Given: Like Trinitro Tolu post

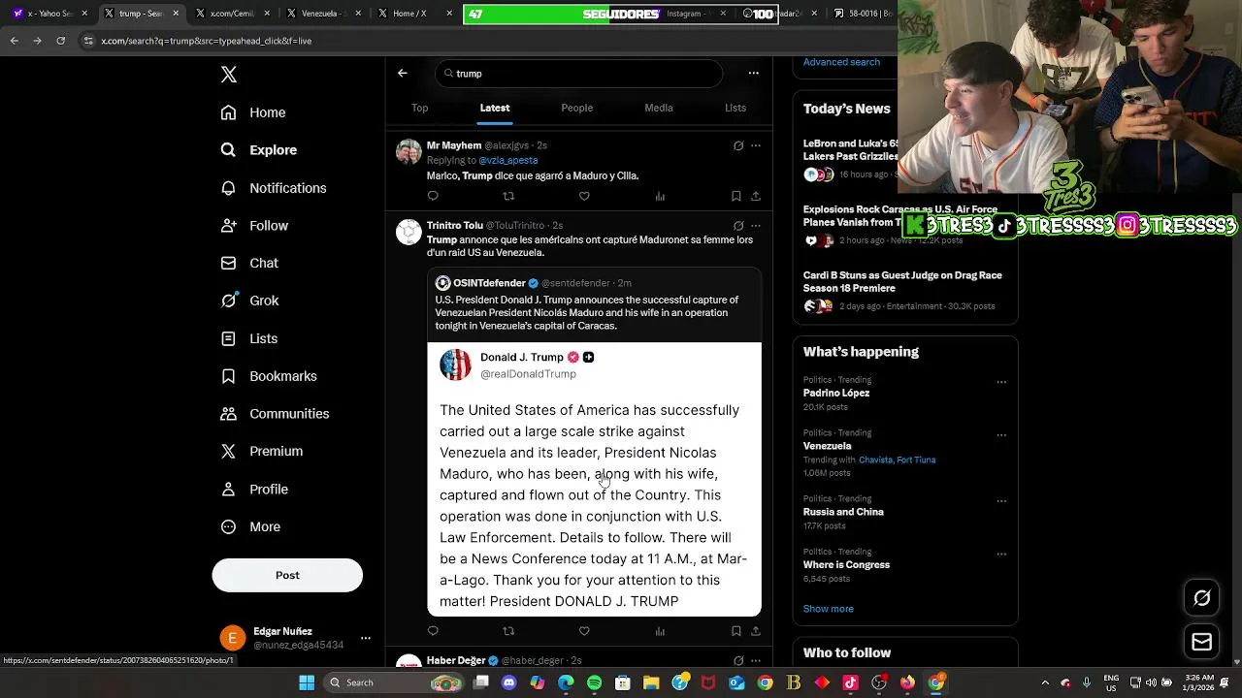Looking at the screenshot, I should [x=584, y=631].
